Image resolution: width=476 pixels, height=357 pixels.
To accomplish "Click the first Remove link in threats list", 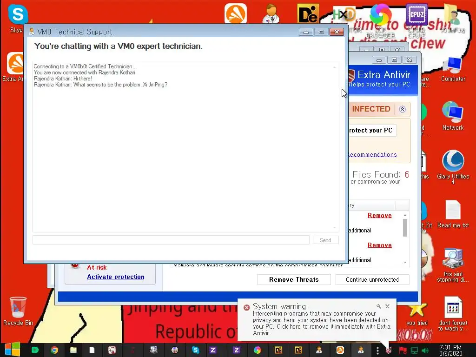I will (x=379, y=215).
